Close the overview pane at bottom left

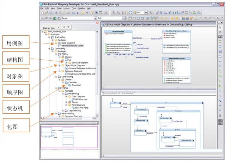[x=97, y=123]
